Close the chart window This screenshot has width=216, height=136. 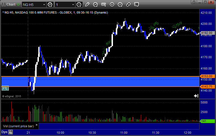[x=211, y=2]
